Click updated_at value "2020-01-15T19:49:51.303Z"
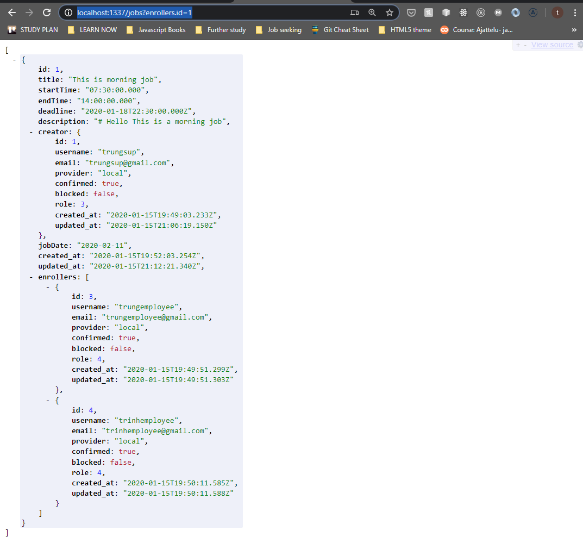The width and height of the screenshot is (583, 543). click(x=178, y=380)
